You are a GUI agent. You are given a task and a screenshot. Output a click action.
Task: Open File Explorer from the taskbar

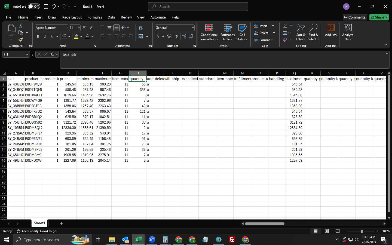pos(112,240)
